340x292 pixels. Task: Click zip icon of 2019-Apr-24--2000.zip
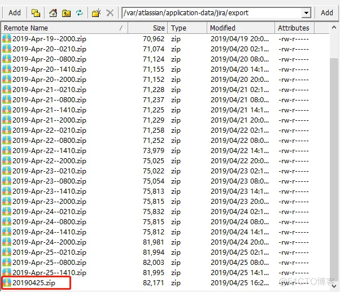tap(7, 242)
